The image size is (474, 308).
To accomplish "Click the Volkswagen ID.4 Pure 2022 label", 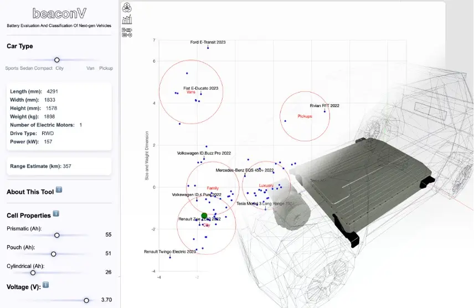I will click(197, 194).
